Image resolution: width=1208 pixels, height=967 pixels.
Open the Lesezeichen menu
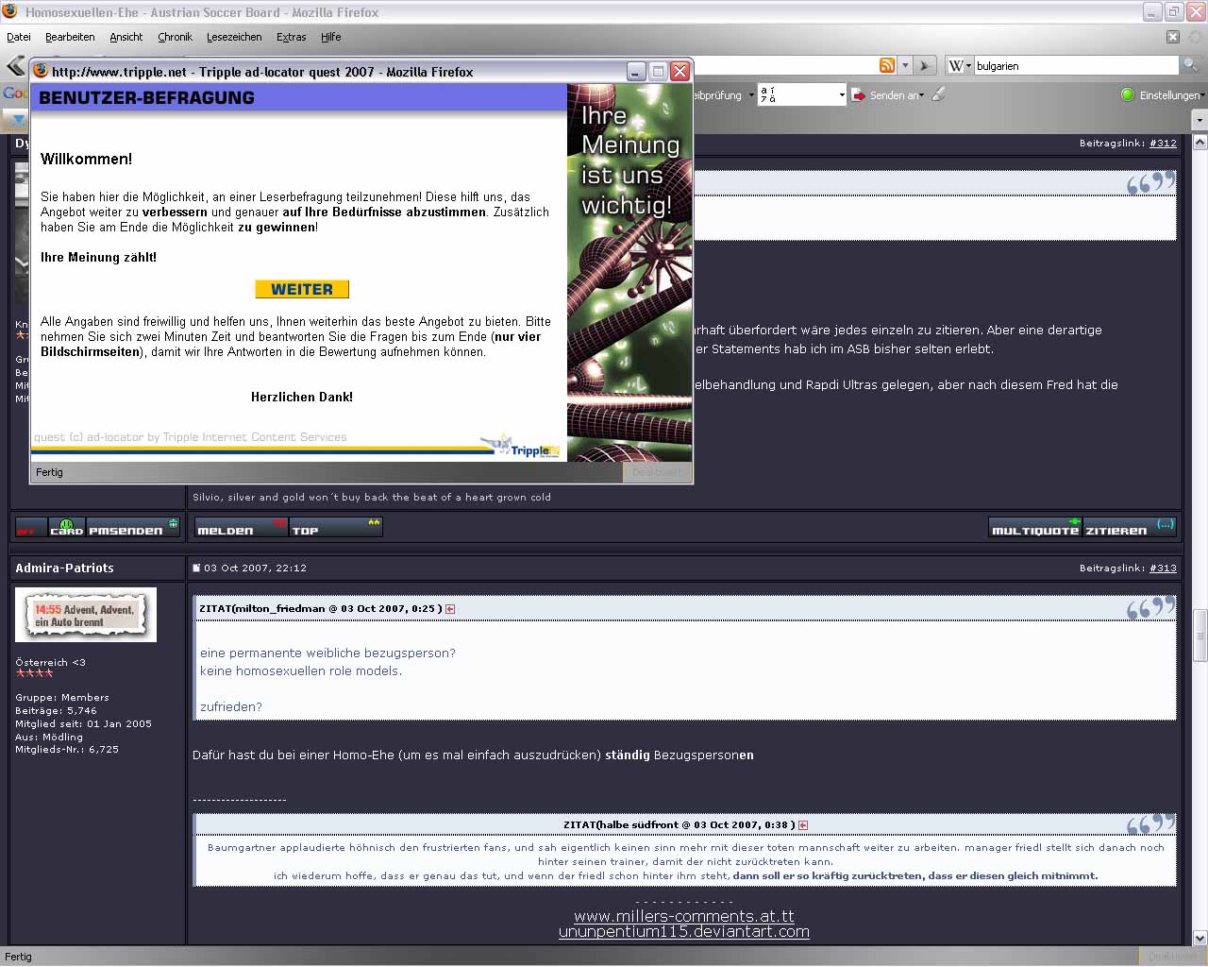(x=234, y=37)
